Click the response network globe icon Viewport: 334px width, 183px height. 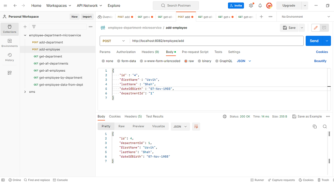(x=225, y=116)
